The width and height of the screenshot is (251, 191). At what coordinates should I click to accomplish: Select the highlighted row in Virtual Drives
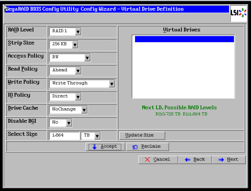click(184, 39)
